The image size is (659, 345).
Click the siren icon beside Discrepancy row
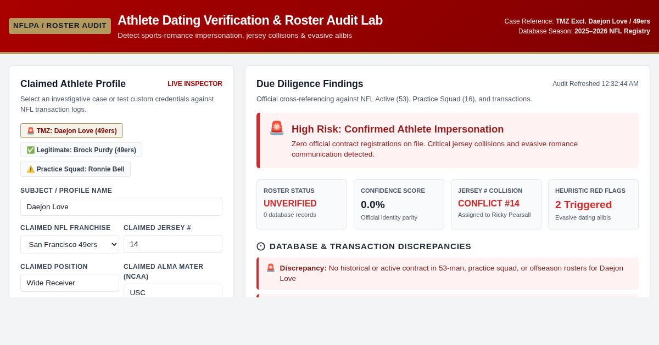271,268
